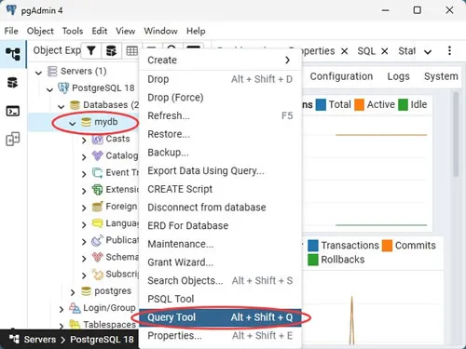This screenshot has height=349, width=466.
Task: Select PSQL Tool from context menu
Action: (220, 299)
